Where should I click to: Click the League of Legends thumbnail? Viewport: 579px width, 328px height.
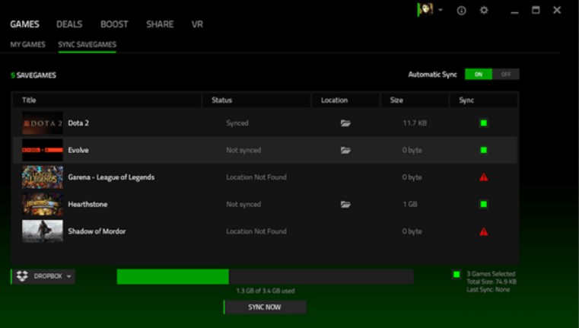(43, 177)
